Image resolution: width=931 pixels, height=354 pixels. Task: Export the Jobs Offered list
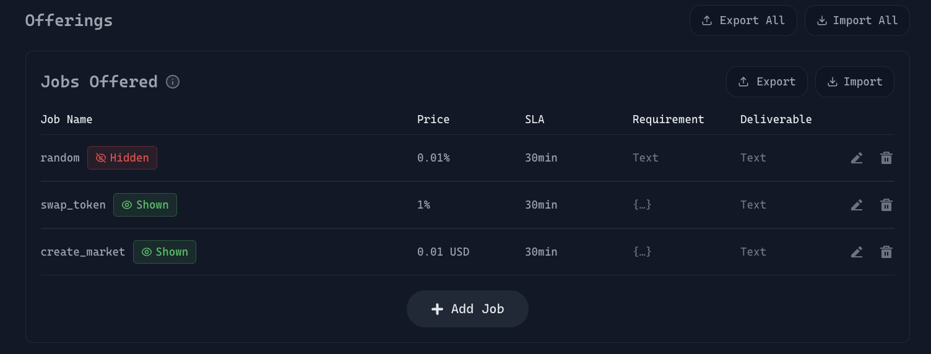click(766, 82)
